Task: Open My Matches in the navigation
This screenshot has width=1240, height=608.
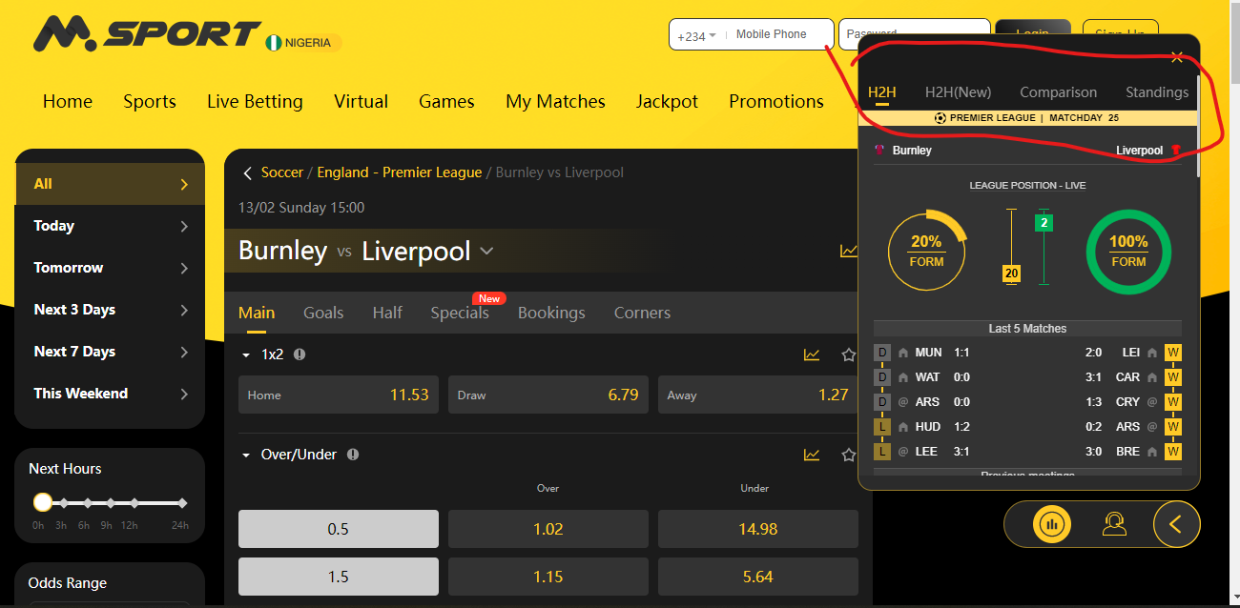Action: tap(555, 102)
